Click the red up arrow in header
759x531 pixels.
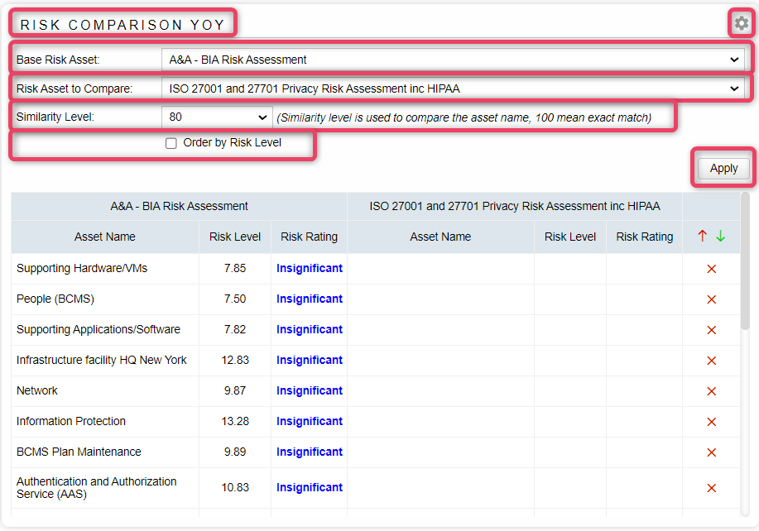703,236
